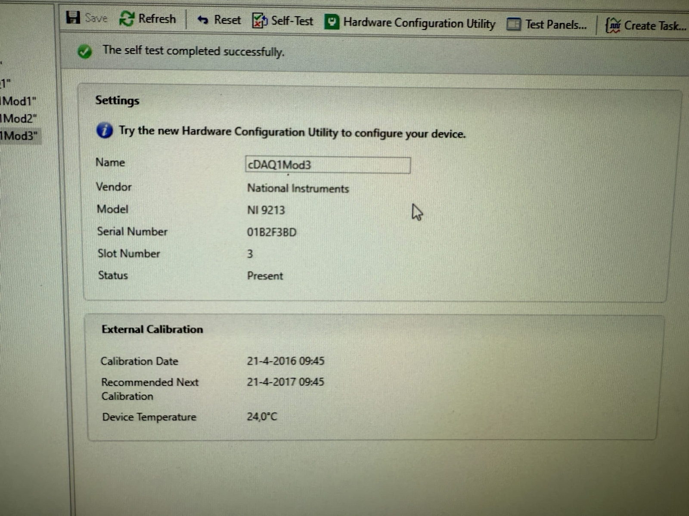Click the model value NI 9213

click(x=266, y=210)
